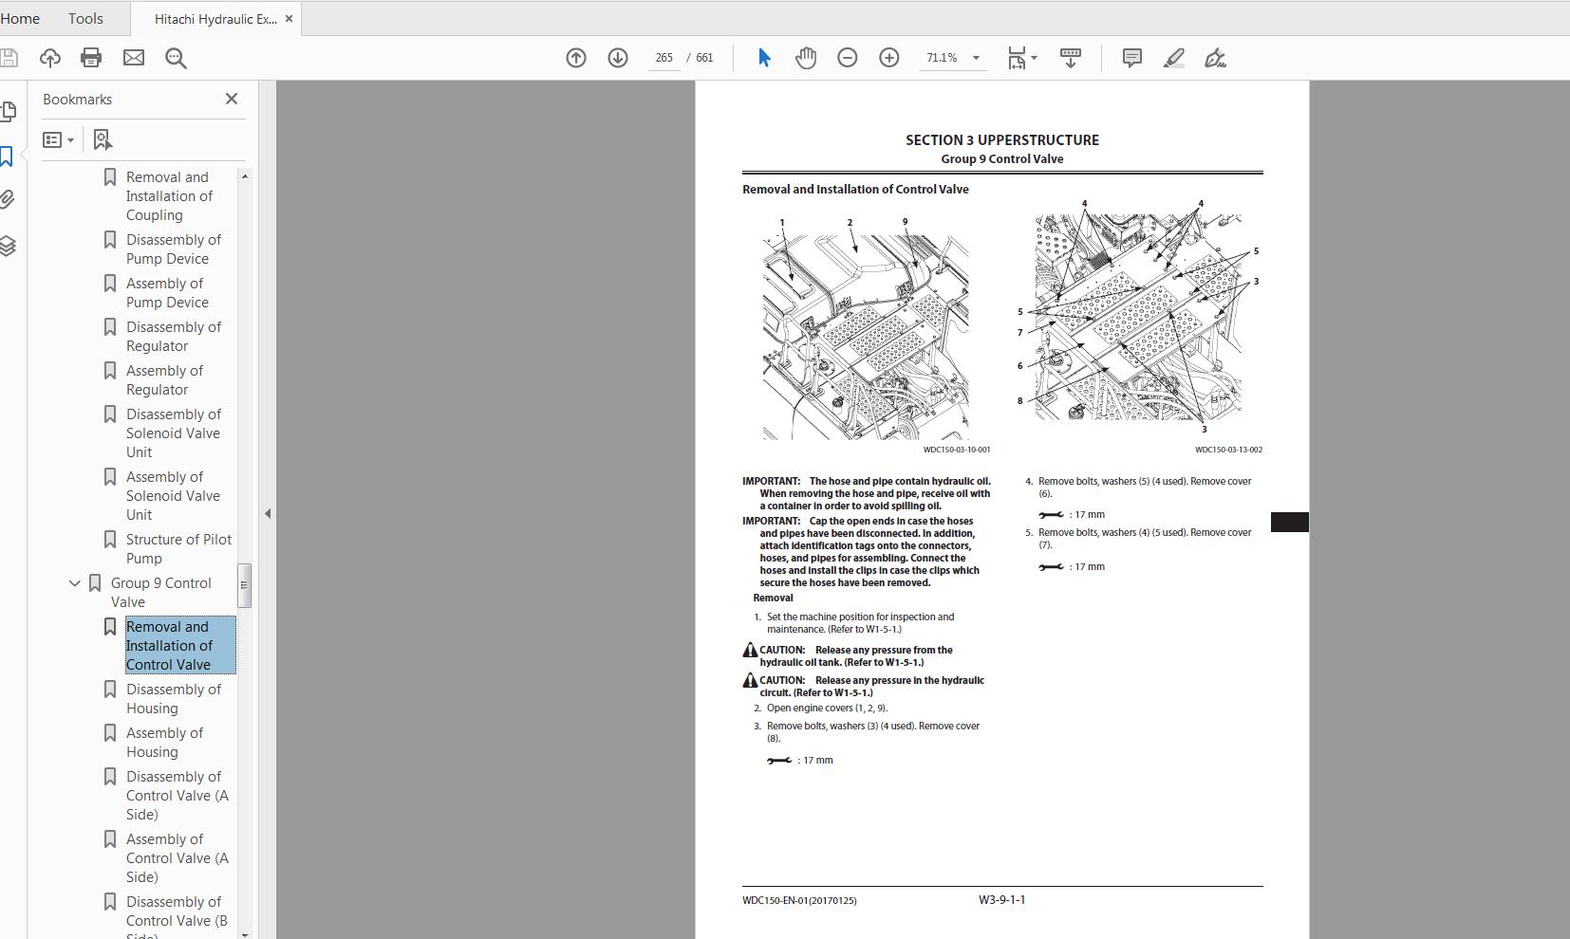Open the zoom level dropdown
The image size is (1570, 939).
(x=976, y=58)
